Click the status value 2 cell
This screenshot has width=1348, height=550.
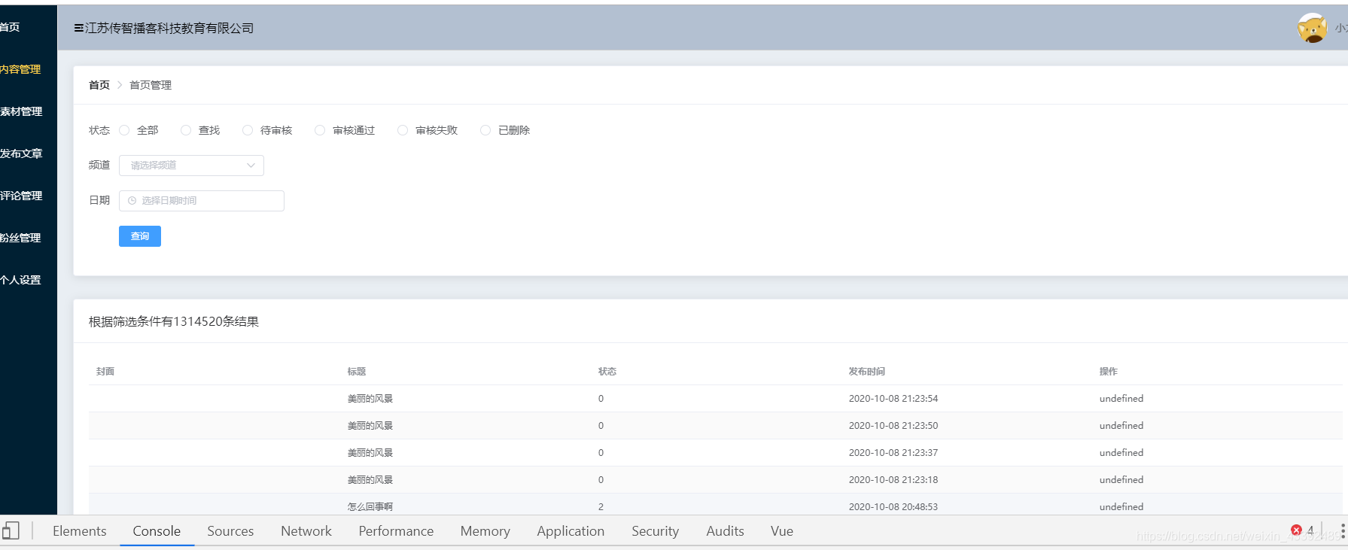pos(601,507)
